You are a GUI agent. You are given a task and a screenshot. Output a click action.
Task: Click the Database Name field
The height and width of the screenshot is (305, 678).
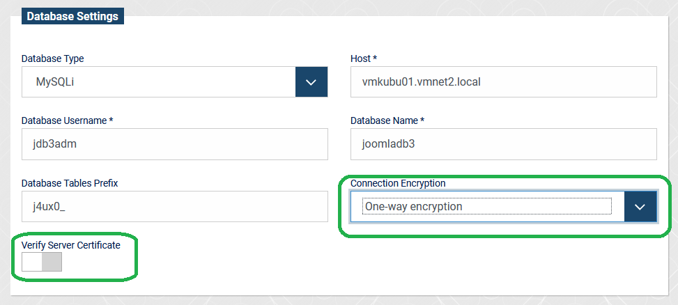pyautogui.click(x=504, y=144)
